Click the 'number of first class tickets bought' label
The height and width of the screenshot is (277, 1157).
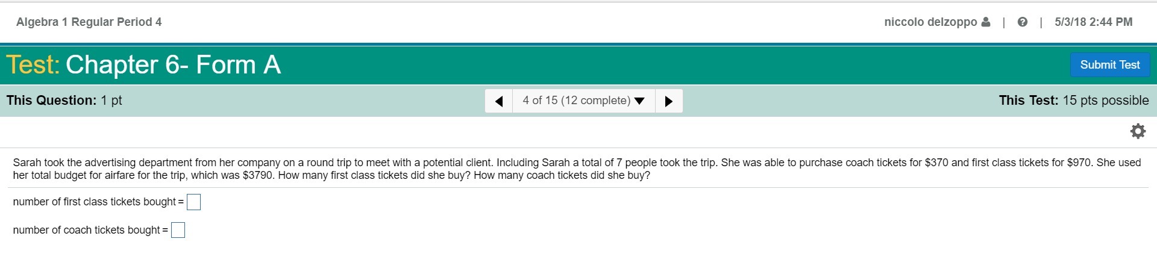(95, 202)
